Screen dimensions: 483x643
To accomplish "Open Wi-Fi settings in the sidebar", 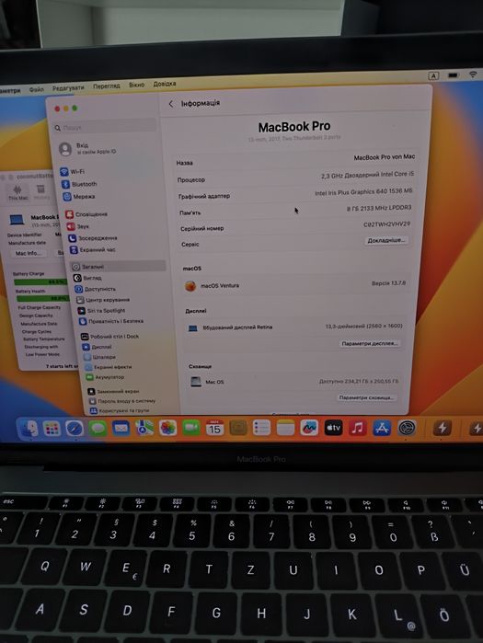I will (73, 171).
